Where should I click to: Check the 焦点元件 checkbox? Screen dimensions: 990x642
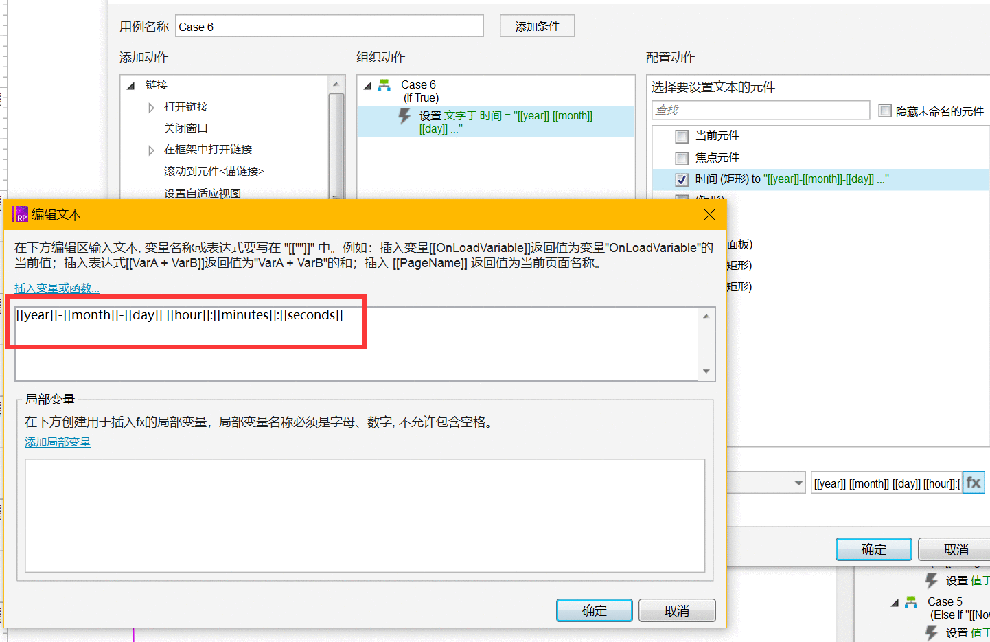(x=682, y=158)
